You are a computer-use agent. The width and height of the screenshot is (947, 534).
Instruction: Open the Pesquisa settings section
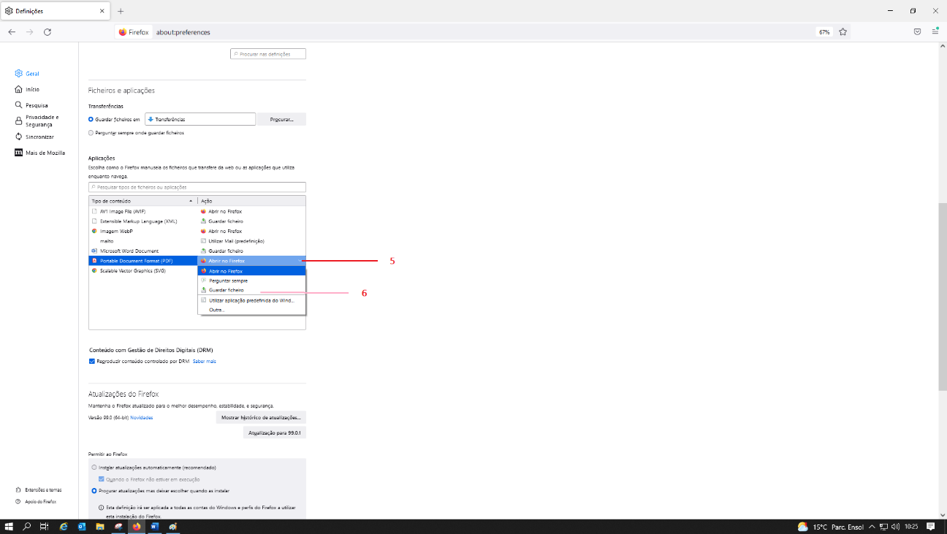pyautogui.click(x=36, y=105)
